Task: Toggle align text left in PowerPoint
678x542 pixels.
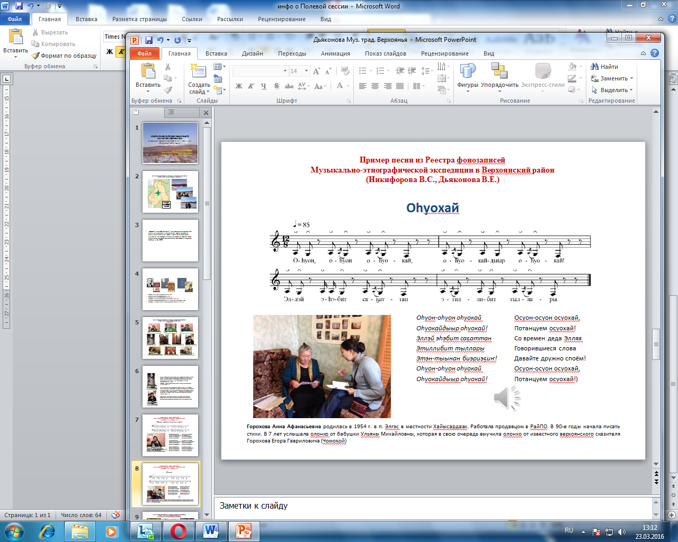Action: (x=363, y=86)
